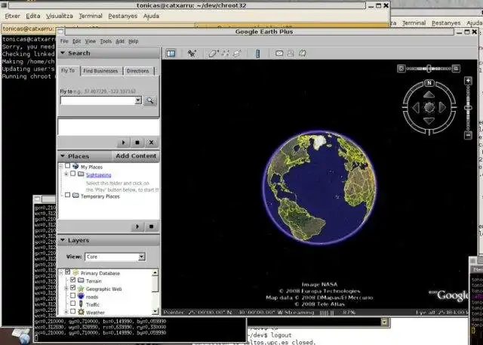The height and width of the screenshot is (345, 483).
Task: Open the Tools menu in Google Earth
Action: point(106,42)
